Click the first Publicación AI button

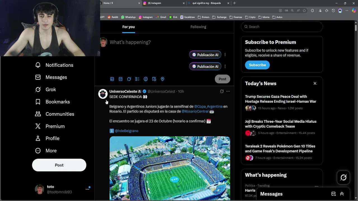pos(205,55)
